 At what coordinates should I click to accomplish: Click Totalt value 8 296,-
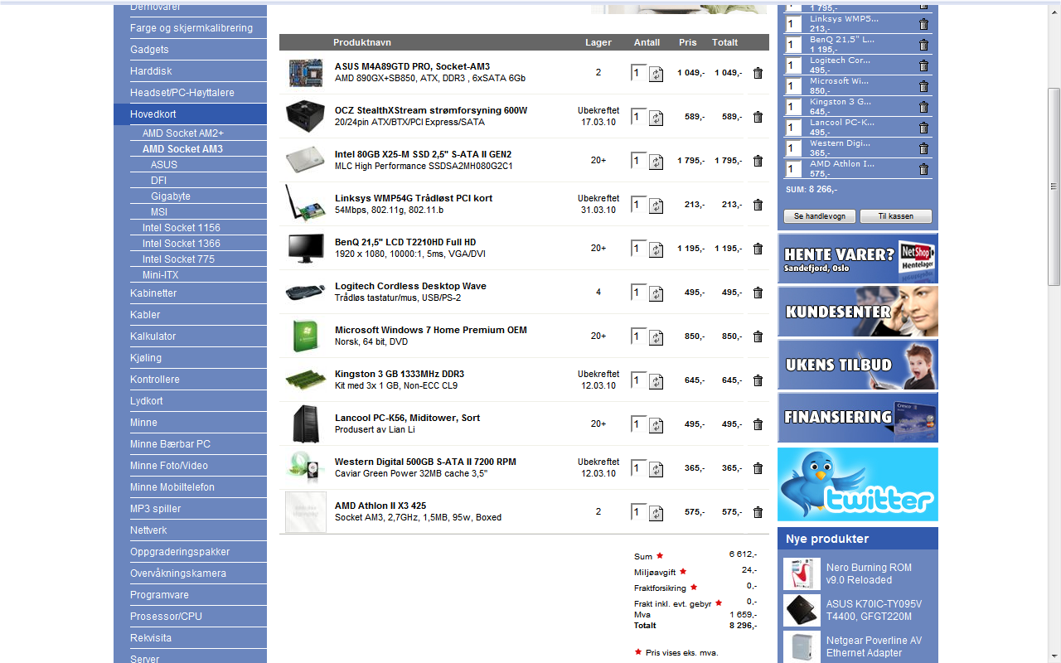pos(743,626)
